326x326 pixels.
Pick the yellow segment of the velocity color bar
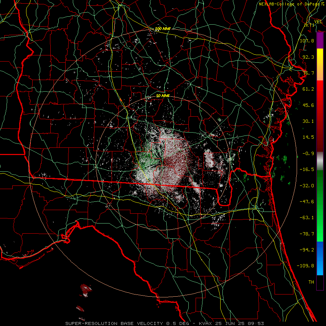(320, 64)
